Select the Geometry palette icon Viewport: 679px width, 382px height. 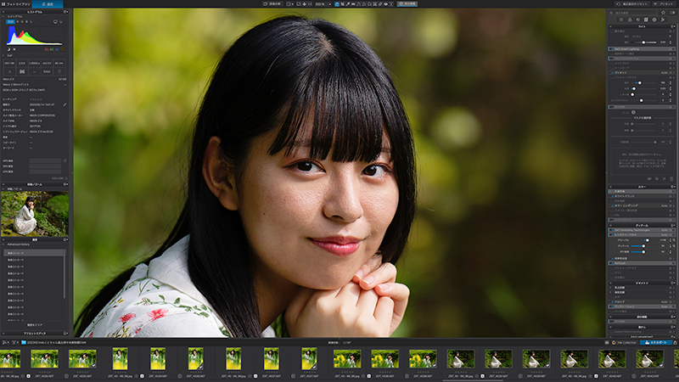pyautogui.click(x=646, y=20)
